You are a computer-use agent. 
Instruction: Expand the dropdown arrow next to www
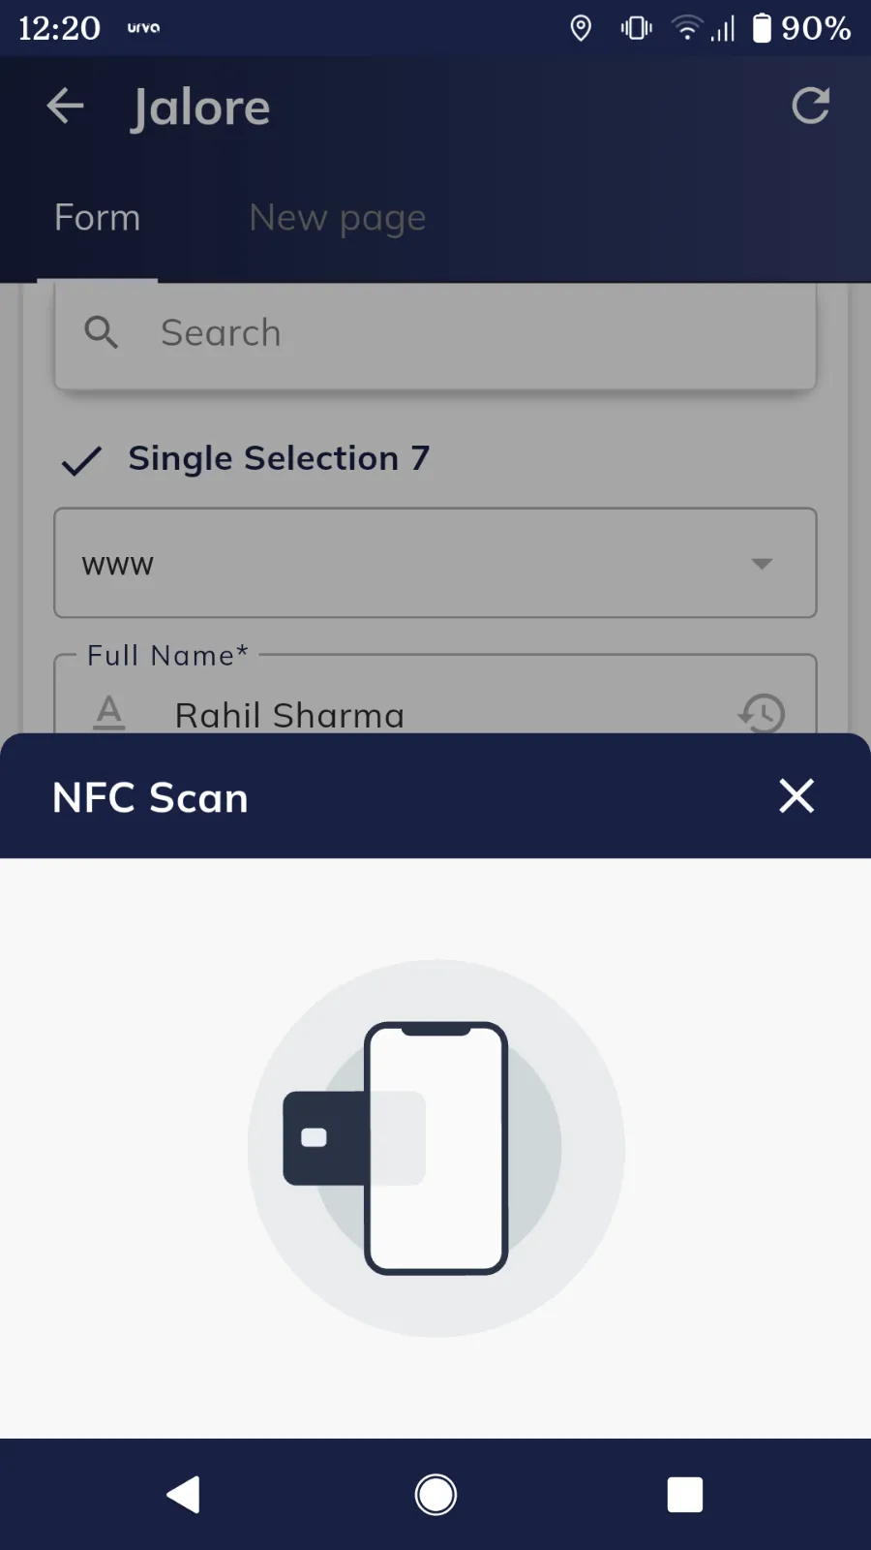pyautogui.click(x=762, y=564)
